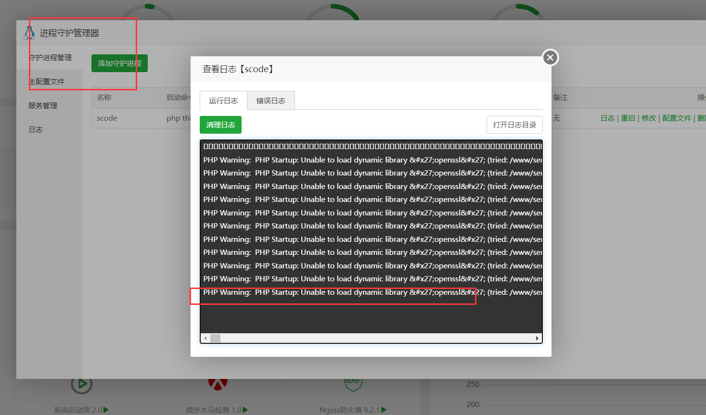Image resolution: width=706 pixels, height=415 pixels.
Task: Click the 名称 column header
Action: (x=104, y=97)
